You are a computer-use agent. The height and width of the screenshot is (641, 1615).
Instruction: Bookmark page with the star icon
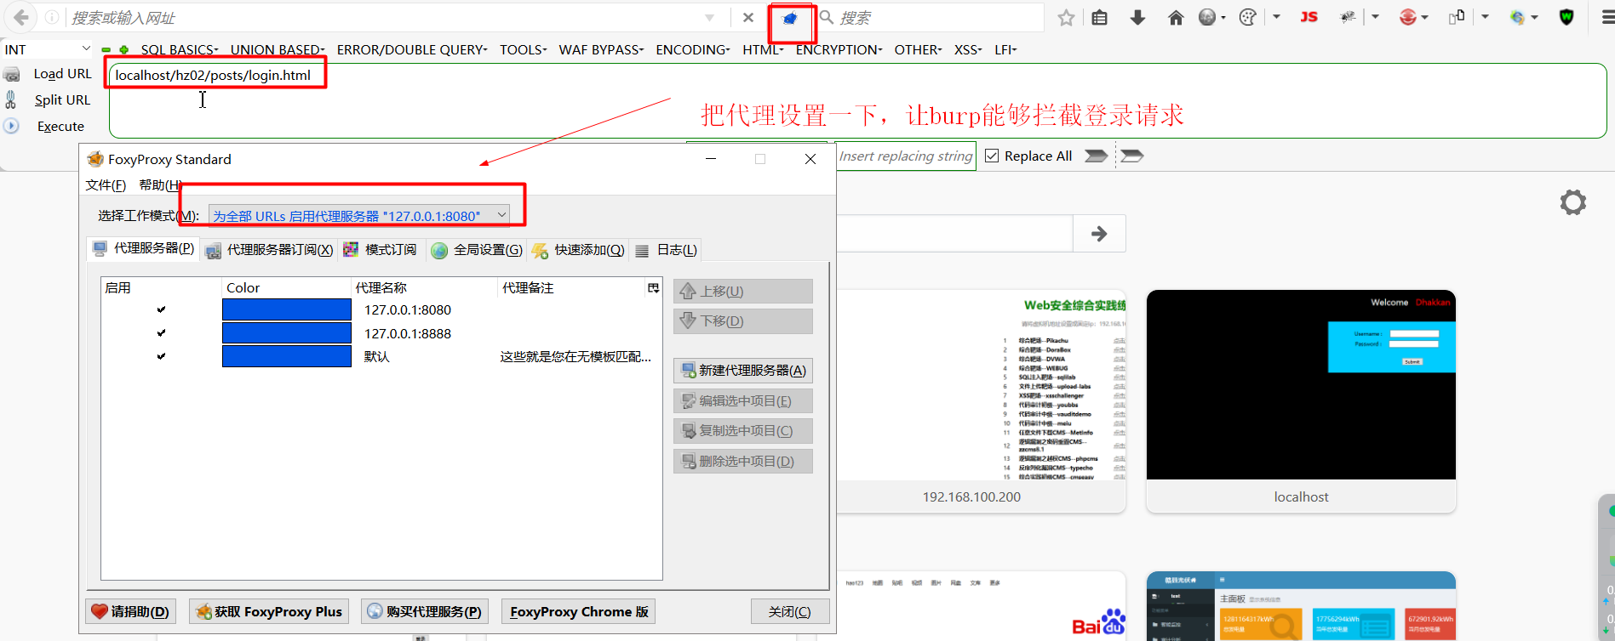pyautogui.click(x=1066, y=18)
